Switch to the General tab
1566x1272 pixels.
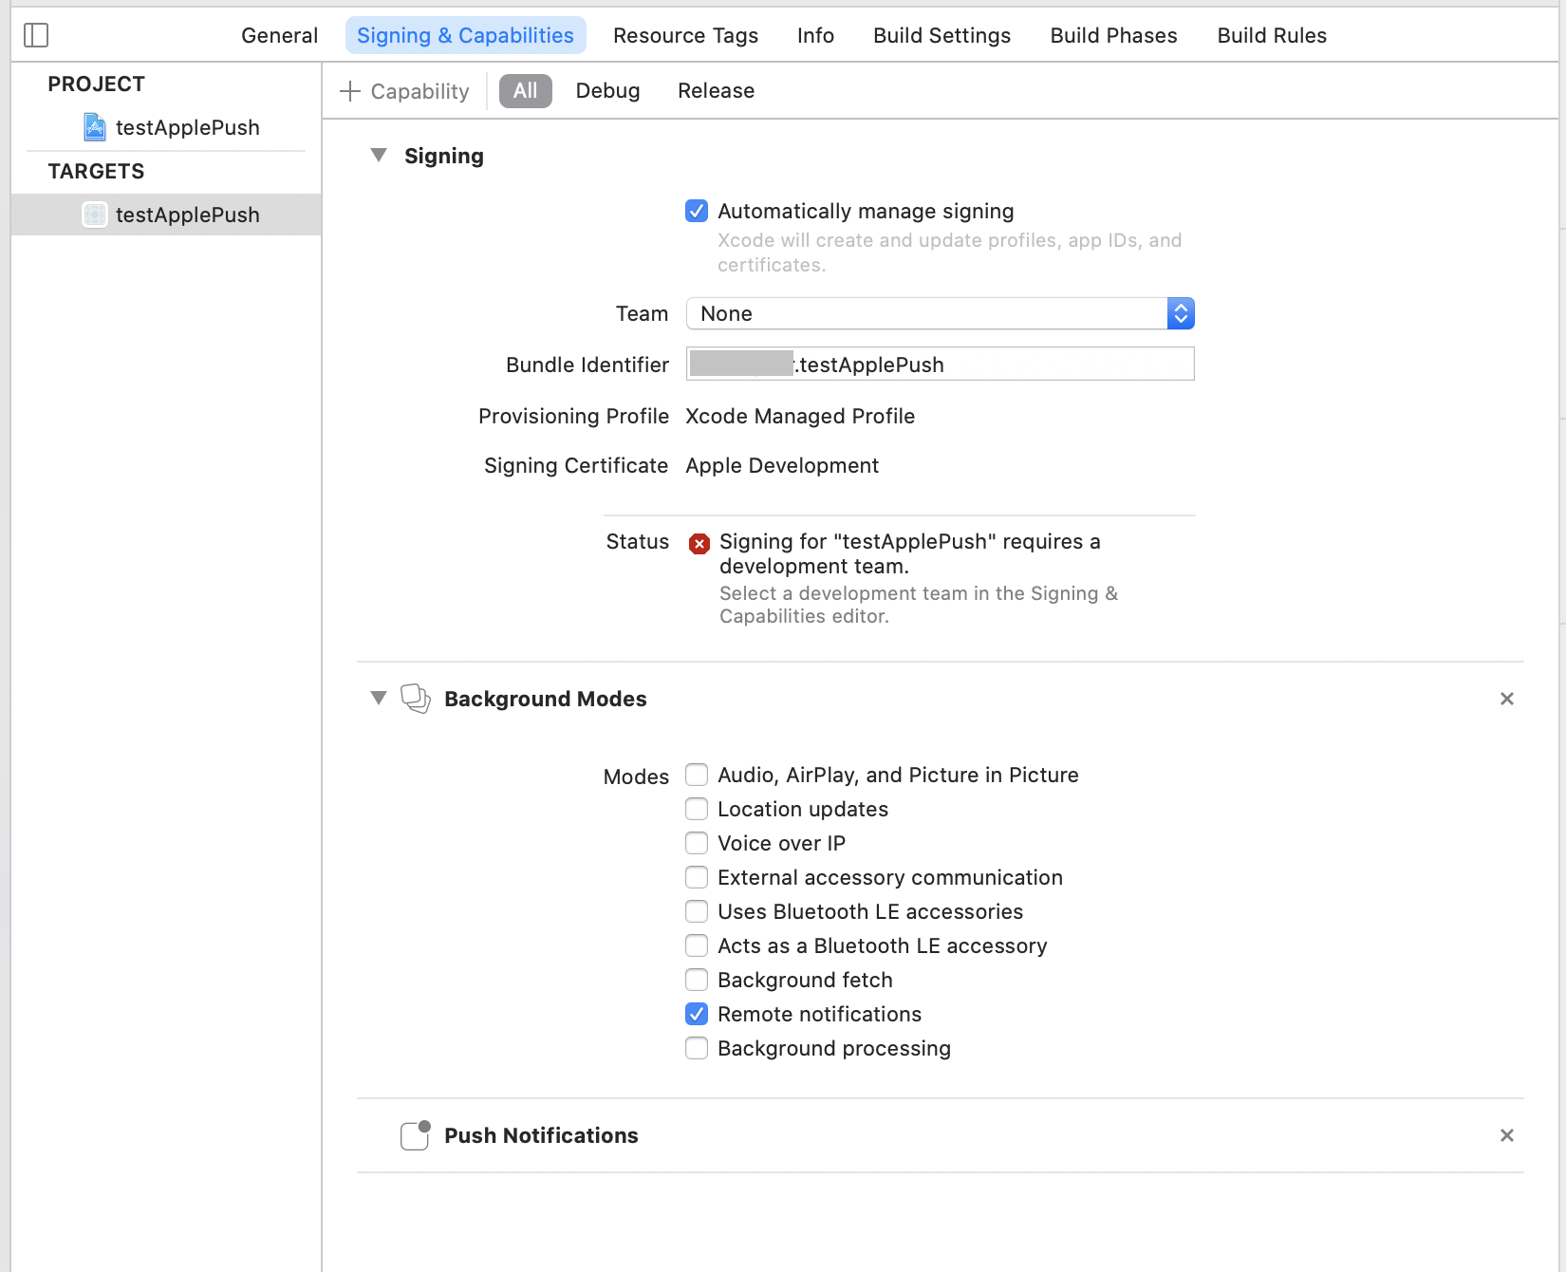(279, 35)
